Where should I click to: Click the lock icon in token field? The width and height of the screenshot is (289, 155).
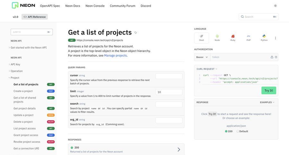coord(272,57)
